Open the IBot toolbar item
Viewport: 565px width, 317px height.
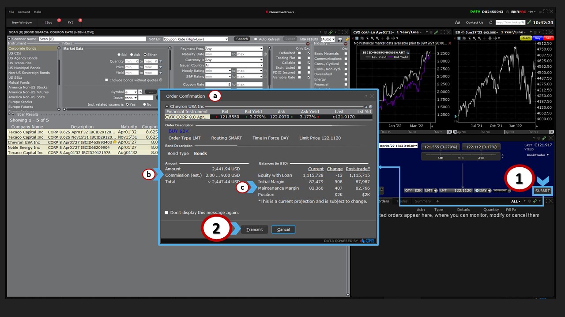coord(49,22)
